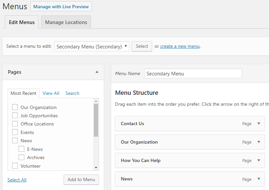This screenshot has width=269, height=190.
Task: Open the Select a menu to edit dropdown
Action: click(x=92, y=46)
